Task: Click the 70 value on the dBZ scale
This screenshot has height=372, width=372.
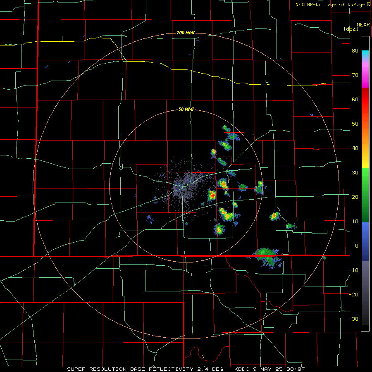Action: pos(355,75)
